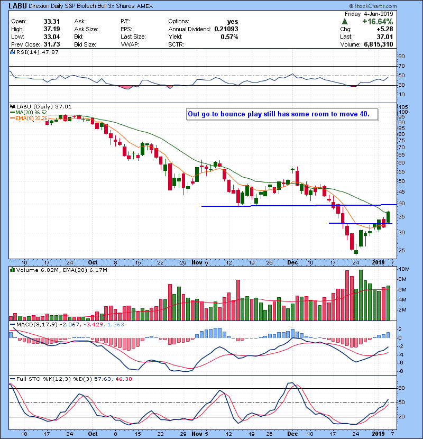This screenshot has height=439, width=423.
Task: Click the Volume value 6,815,310
Action: pyautogui.click(x=379, y=44)
